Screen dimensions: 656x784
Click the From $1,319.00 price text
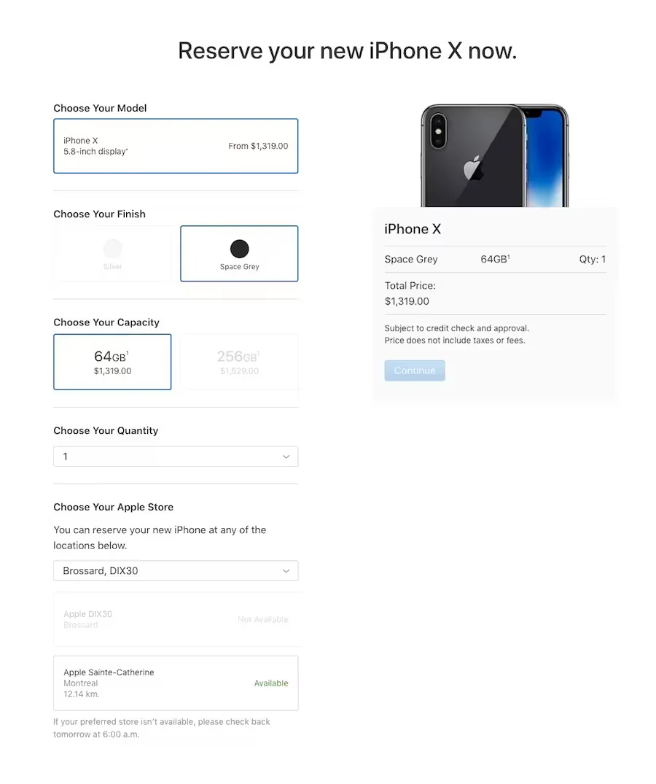258,146
